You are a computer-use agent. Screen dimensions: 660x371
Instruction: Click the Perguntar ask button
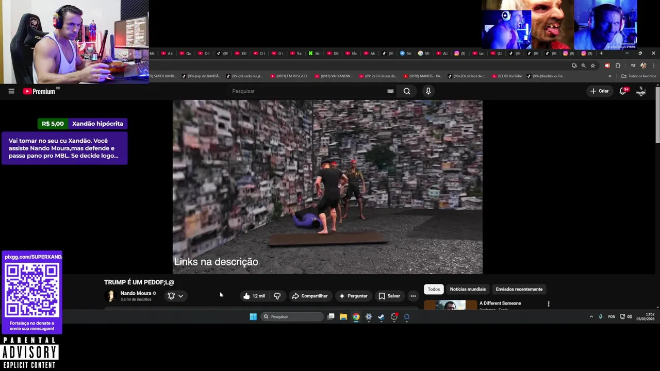pyautogui.click(x=353, y=296)
